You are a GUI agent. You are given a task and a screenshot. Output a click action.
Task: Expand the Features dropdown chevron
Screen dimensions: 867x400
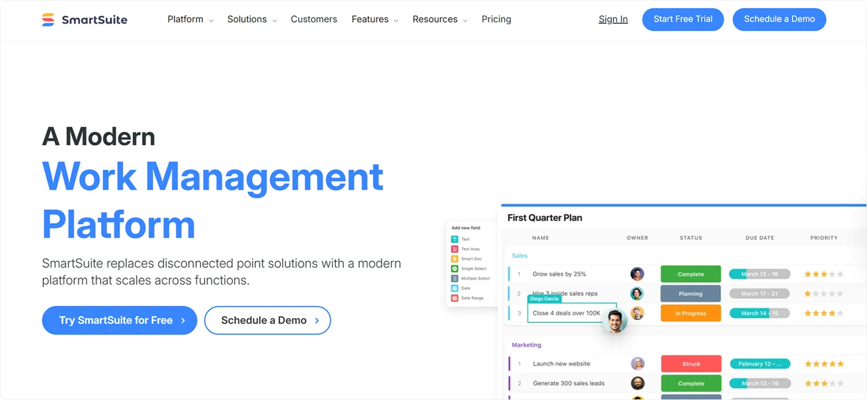pyautogui.click(x=396, y=21)
